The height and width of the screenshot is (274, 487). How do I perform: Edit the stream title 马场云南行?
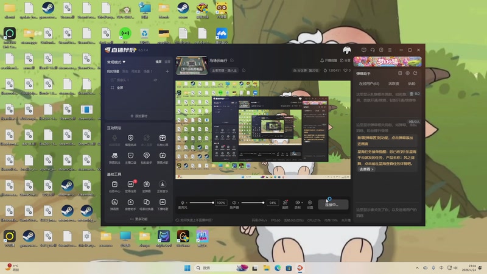tap(232, 60)
